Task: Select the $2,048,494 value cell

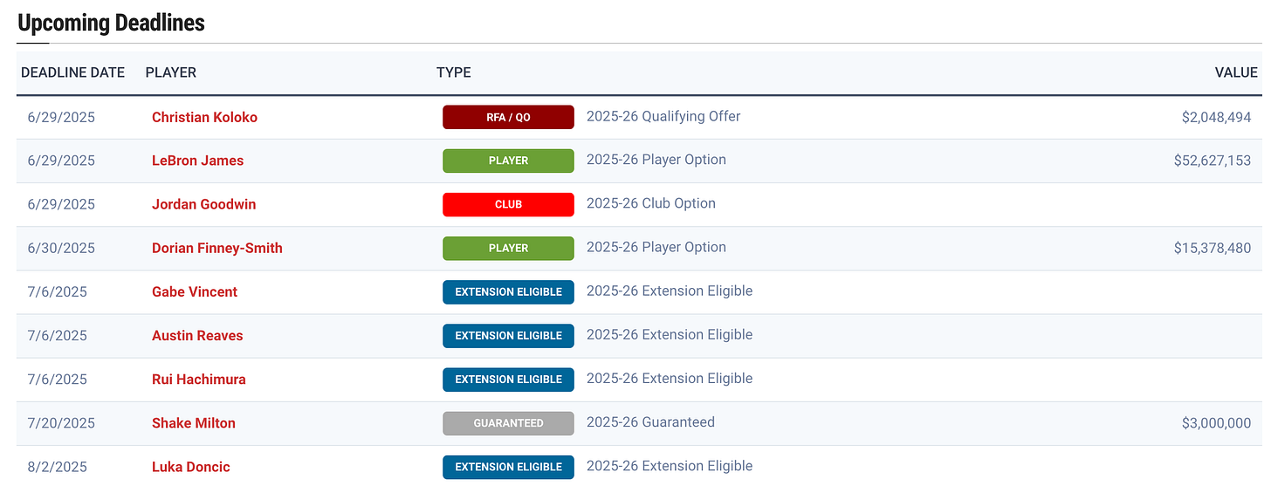Action: point(1216,117)
